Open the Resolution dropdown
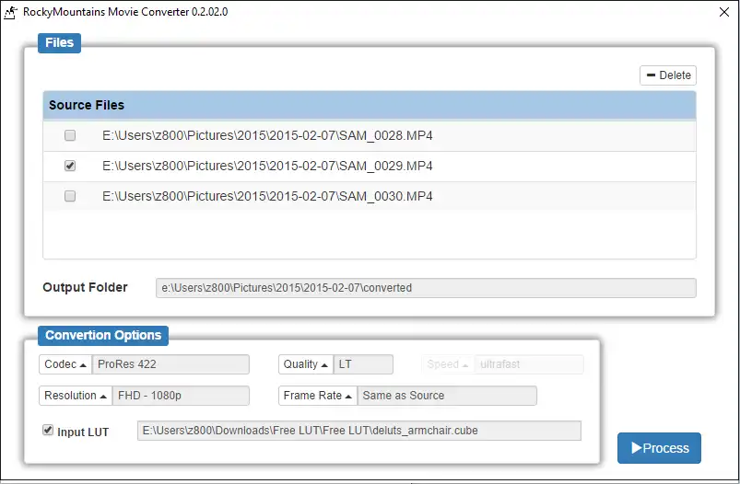Viewport: 740px width, 484px height. [x=76, y=396]
